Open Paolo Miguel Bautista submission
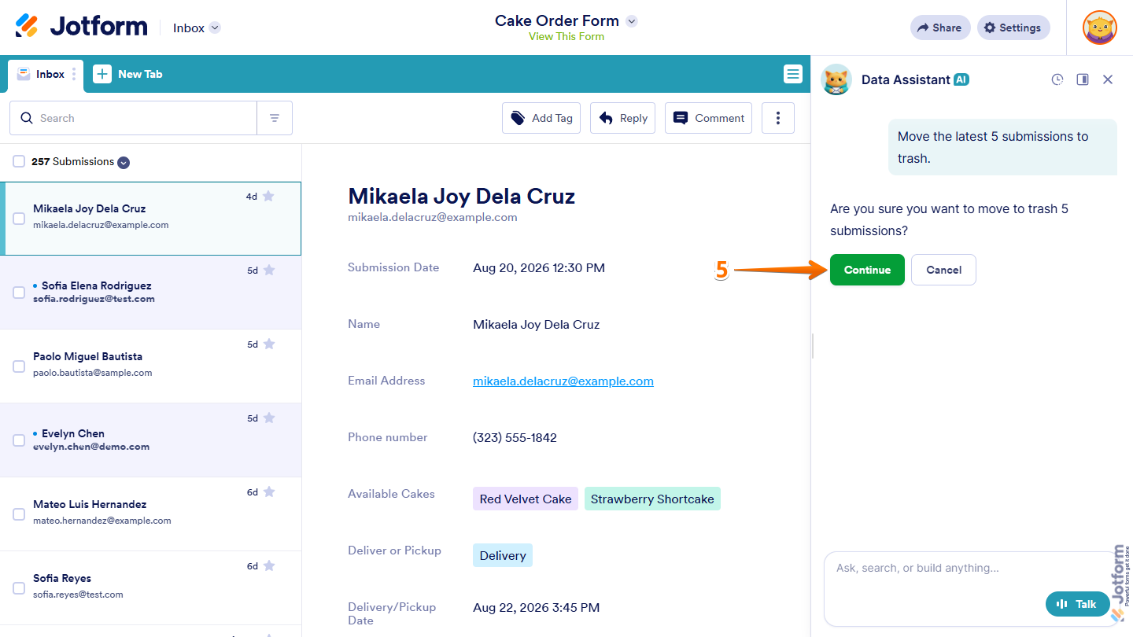This screenshot has width=1133, height=637. (x=150, y=366)
